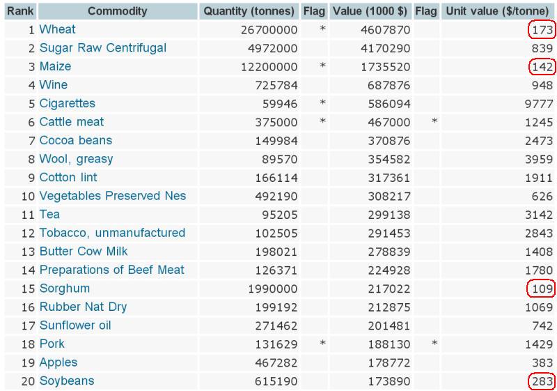Viewport: 557px width, 391px height.
Task: Open the Wheat commodity link
Action: pos(57,30)
